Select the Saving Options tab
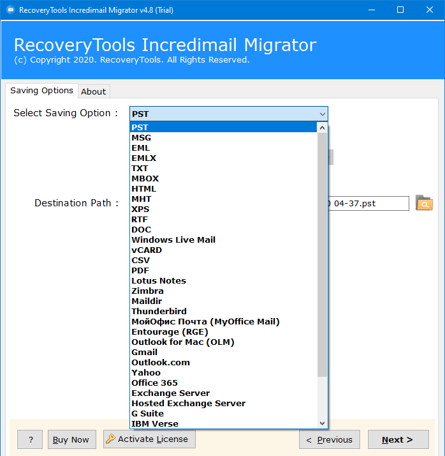The image size is (445, 456). click(41, 91)
